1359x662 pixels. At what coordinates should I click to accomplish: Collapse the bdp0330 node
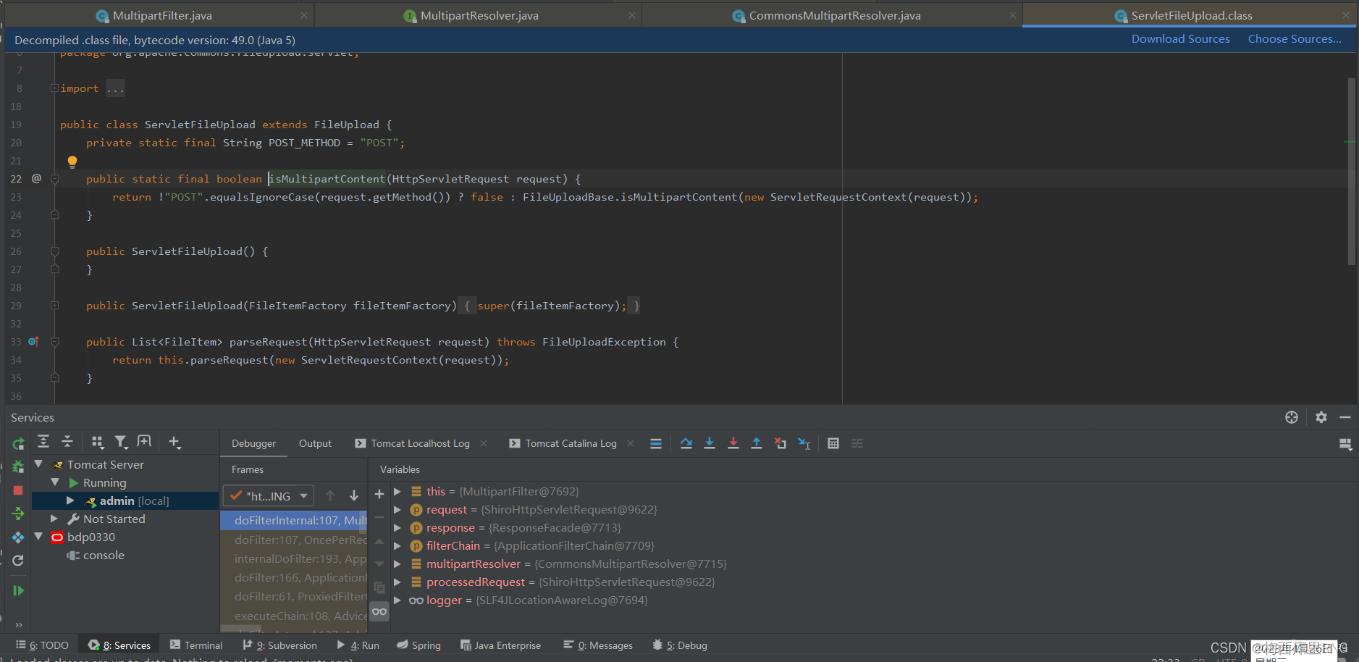[38, 537]
